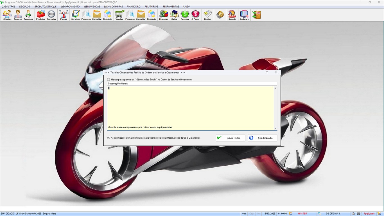Viewport: 384px width, 216px height.
Task: Open the Software monitor icon
Action: 244,15
